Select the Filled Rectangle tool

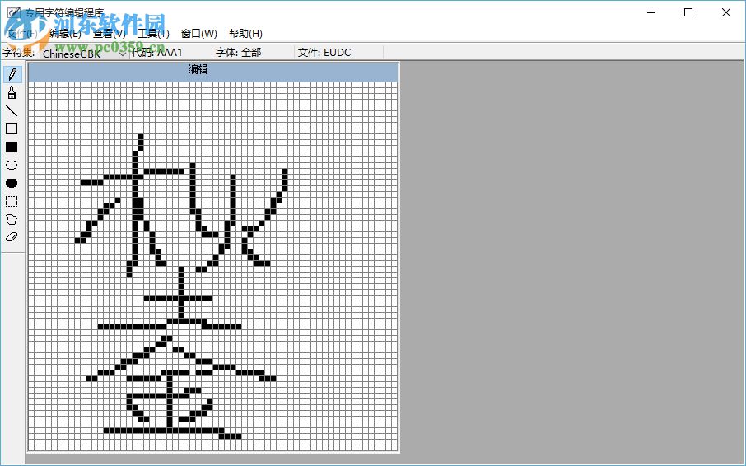tap(12, 147)
